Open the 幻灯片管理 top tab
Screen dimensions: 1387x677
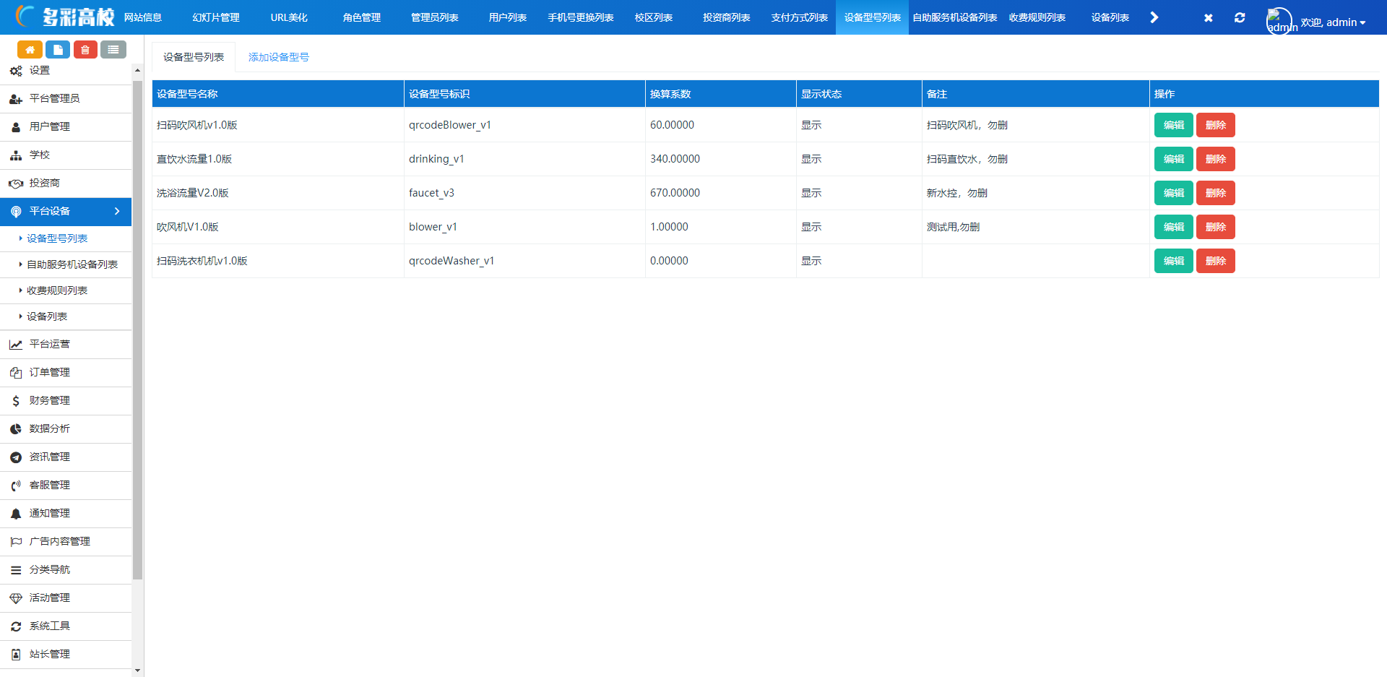tap(216, 17)
